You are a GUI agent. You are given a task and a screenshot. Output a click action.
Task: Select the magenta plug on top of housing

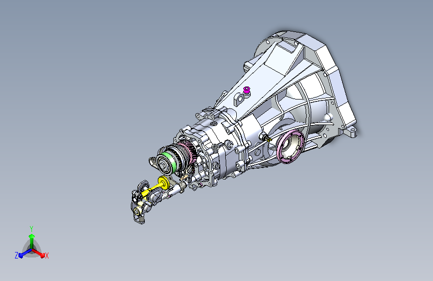click(247, 90)
